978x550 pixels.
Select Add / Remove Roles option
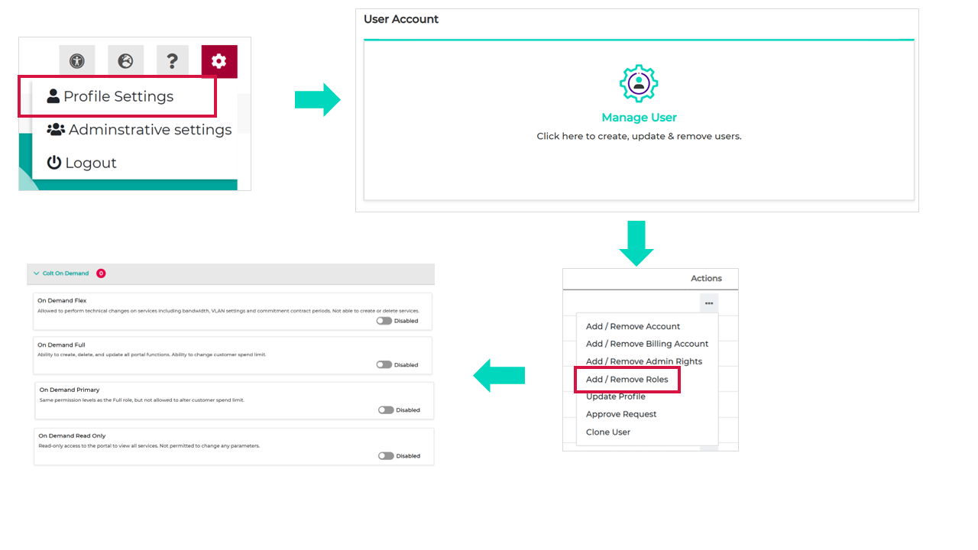[x=627, y=380]
